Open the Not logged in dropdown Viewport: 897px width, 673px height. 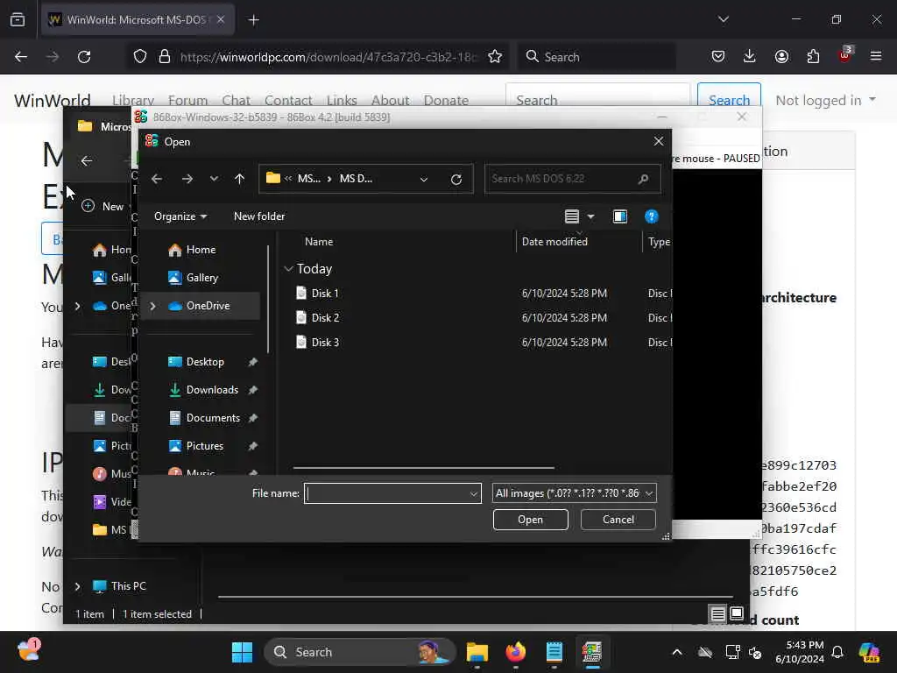[x=825, y=100]
